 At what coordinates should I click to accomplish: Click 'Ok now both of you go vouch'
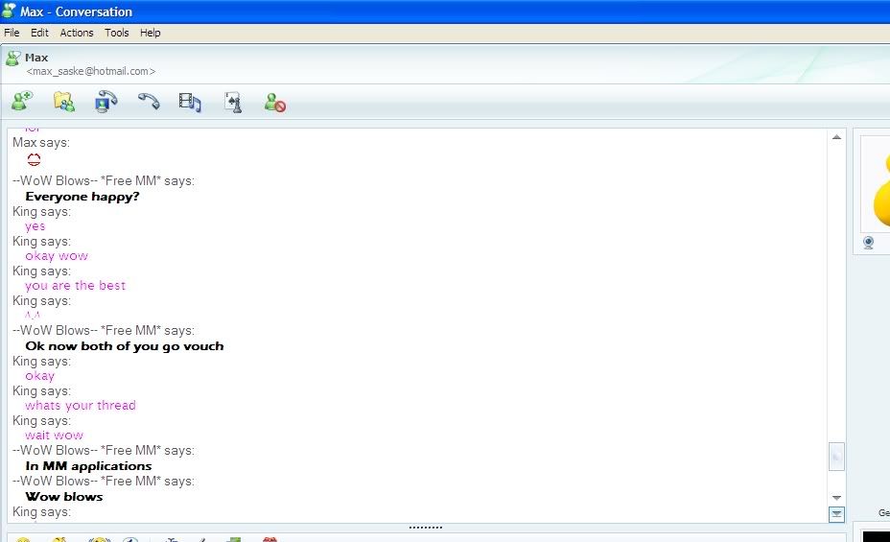point(125,346)
